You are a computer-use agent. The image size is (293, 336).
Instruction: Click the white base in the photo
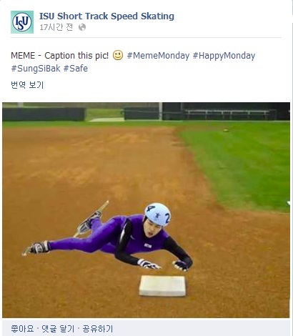click(163, 286)
